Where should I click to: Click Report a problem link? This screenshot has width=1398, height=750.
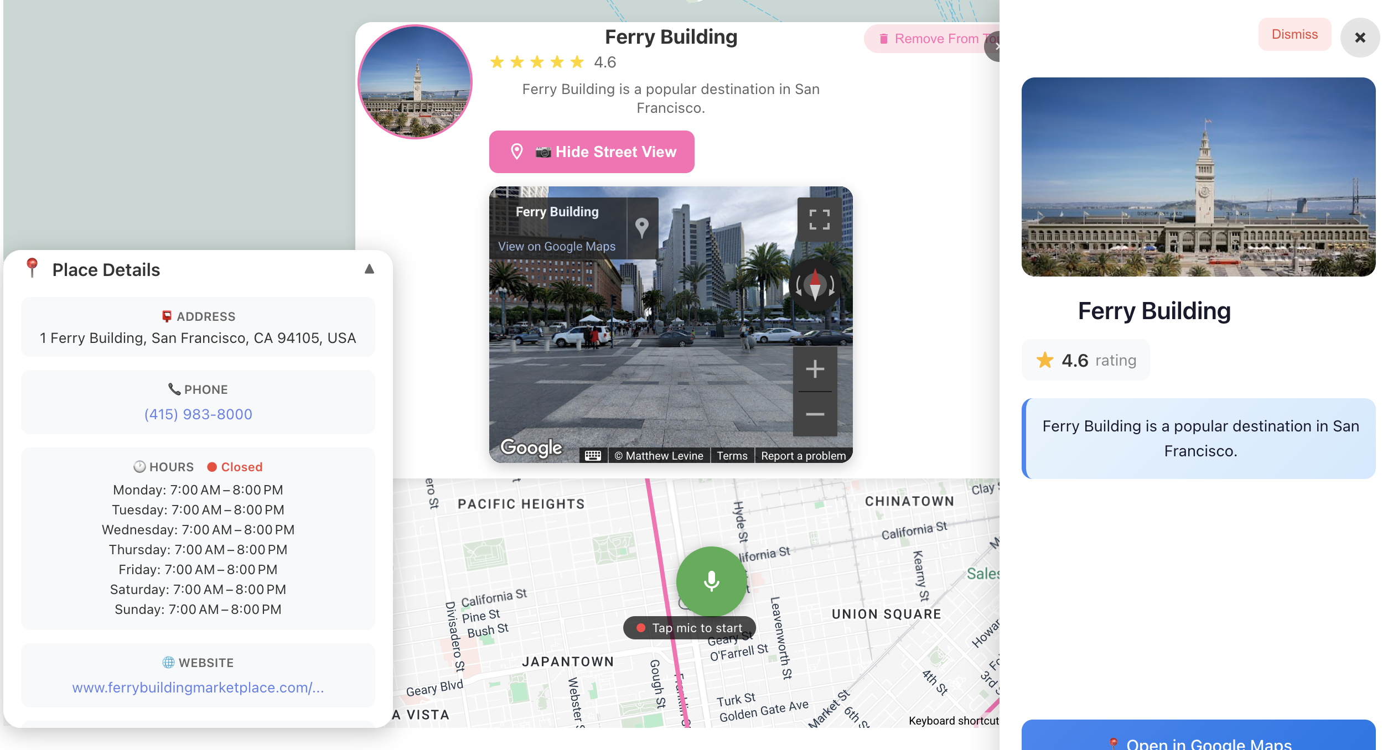click(x=803, y=456)
